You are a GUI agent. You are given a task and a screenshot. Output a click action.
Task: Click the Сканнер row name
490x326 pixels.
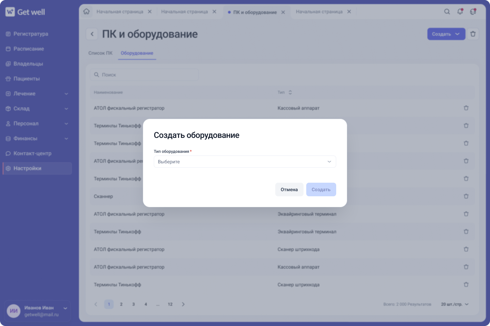coord(103,196)
